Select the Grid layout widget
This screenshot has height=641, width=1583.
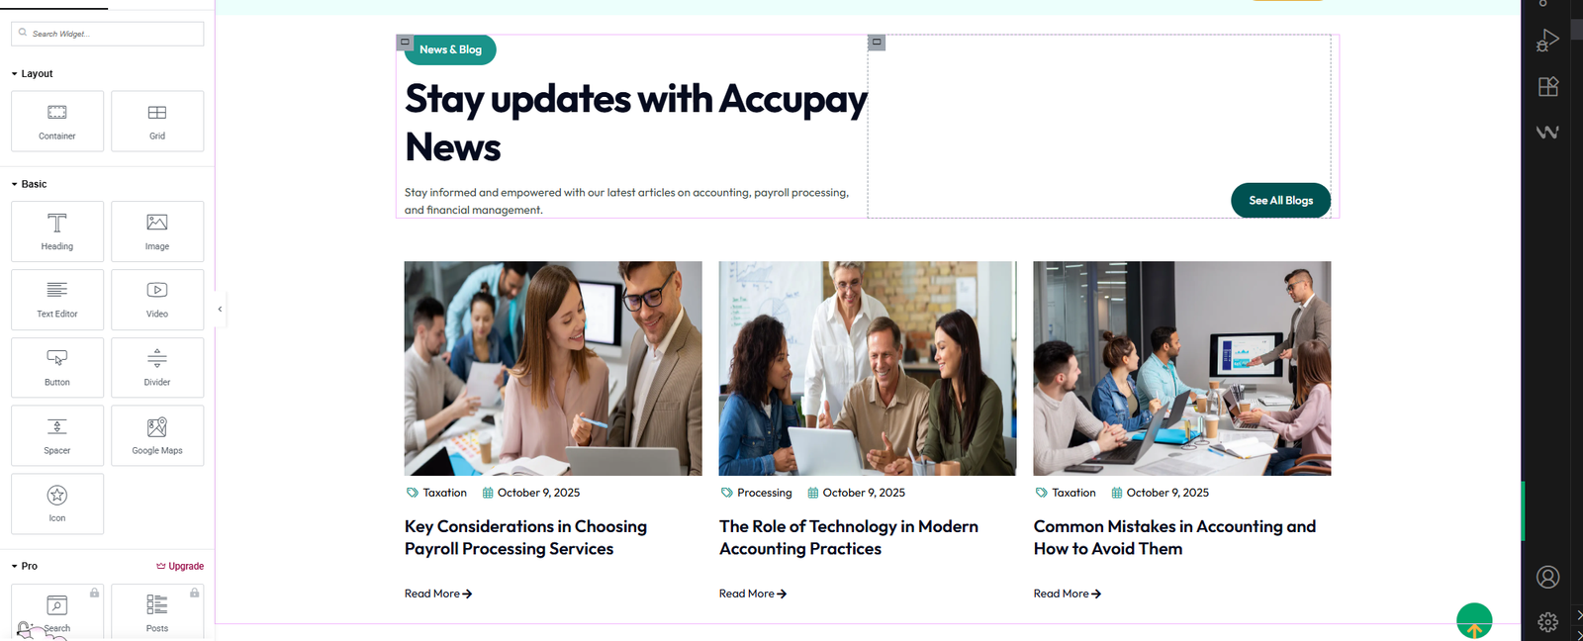[157, 122]
